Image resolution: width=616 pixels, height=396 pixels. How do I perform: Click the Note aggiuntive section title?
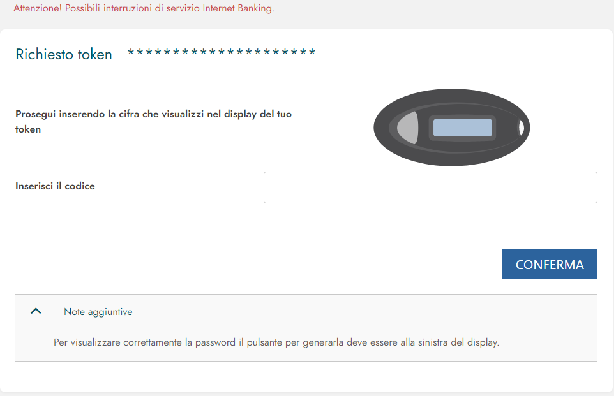click(98, 312)
